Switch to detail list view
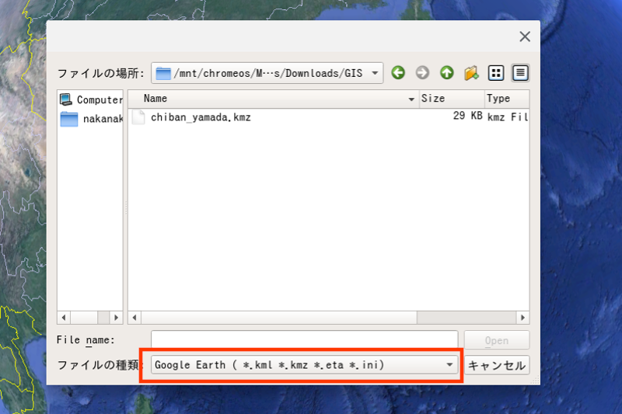The image size is (622, 414). click(x=520, y=73)
